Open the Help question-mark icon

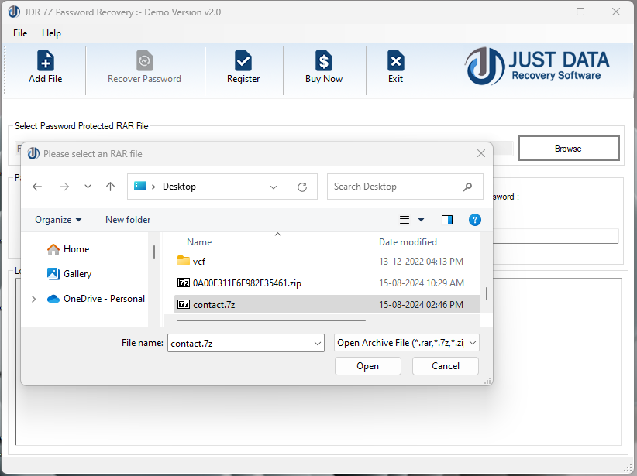tap(474, 220)
